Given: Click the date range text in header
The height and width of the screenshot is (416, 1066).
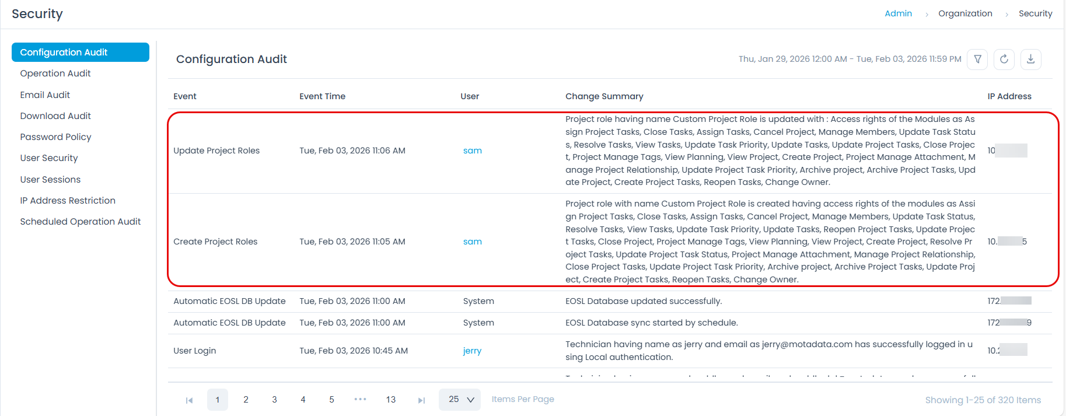Looking at the screenshot, I should 850,59.
